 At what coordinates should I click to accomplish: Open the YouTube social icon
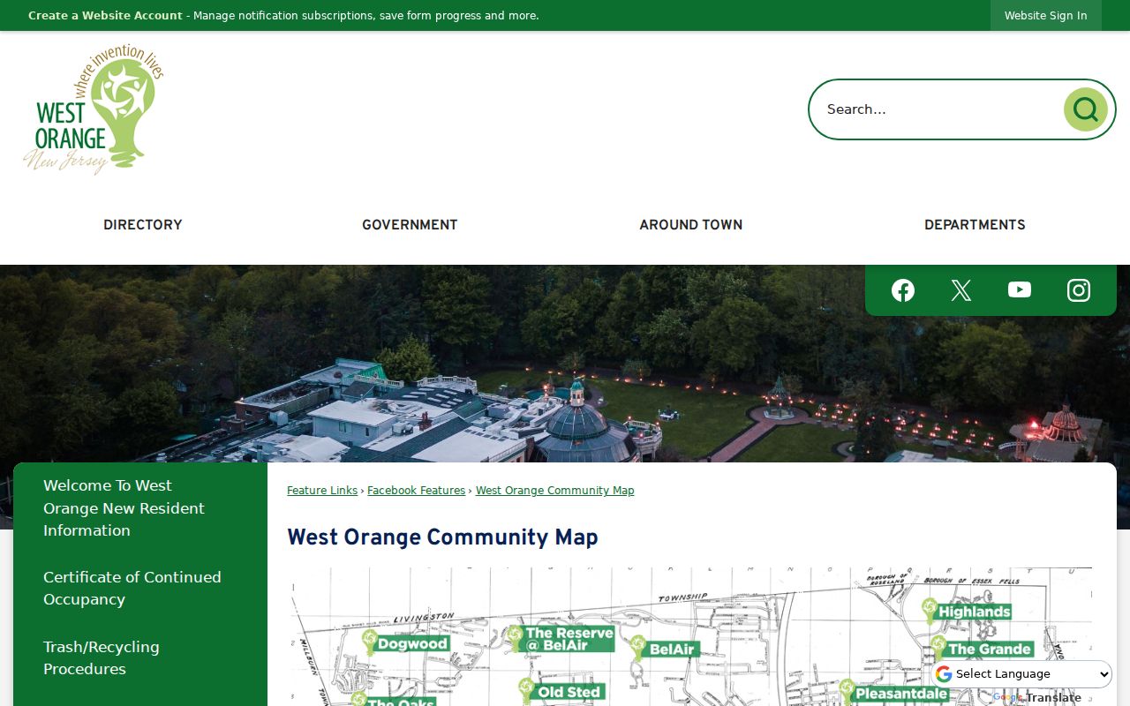pyautogui.click(x=1020, y=290)
